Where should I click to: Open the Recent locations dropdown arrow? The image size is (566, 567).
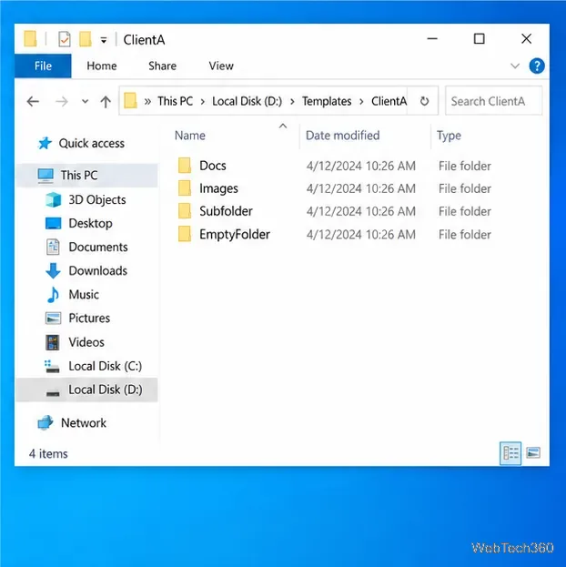(x=85, y=102)
